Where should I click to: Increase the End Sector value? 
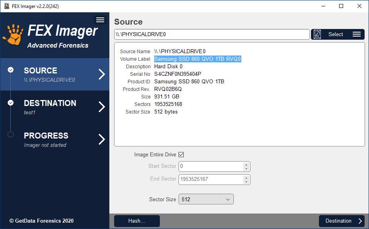pos(246,178)
